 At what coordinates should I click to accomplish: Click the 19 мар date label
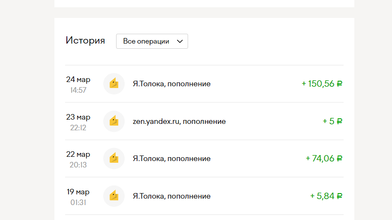78,192
